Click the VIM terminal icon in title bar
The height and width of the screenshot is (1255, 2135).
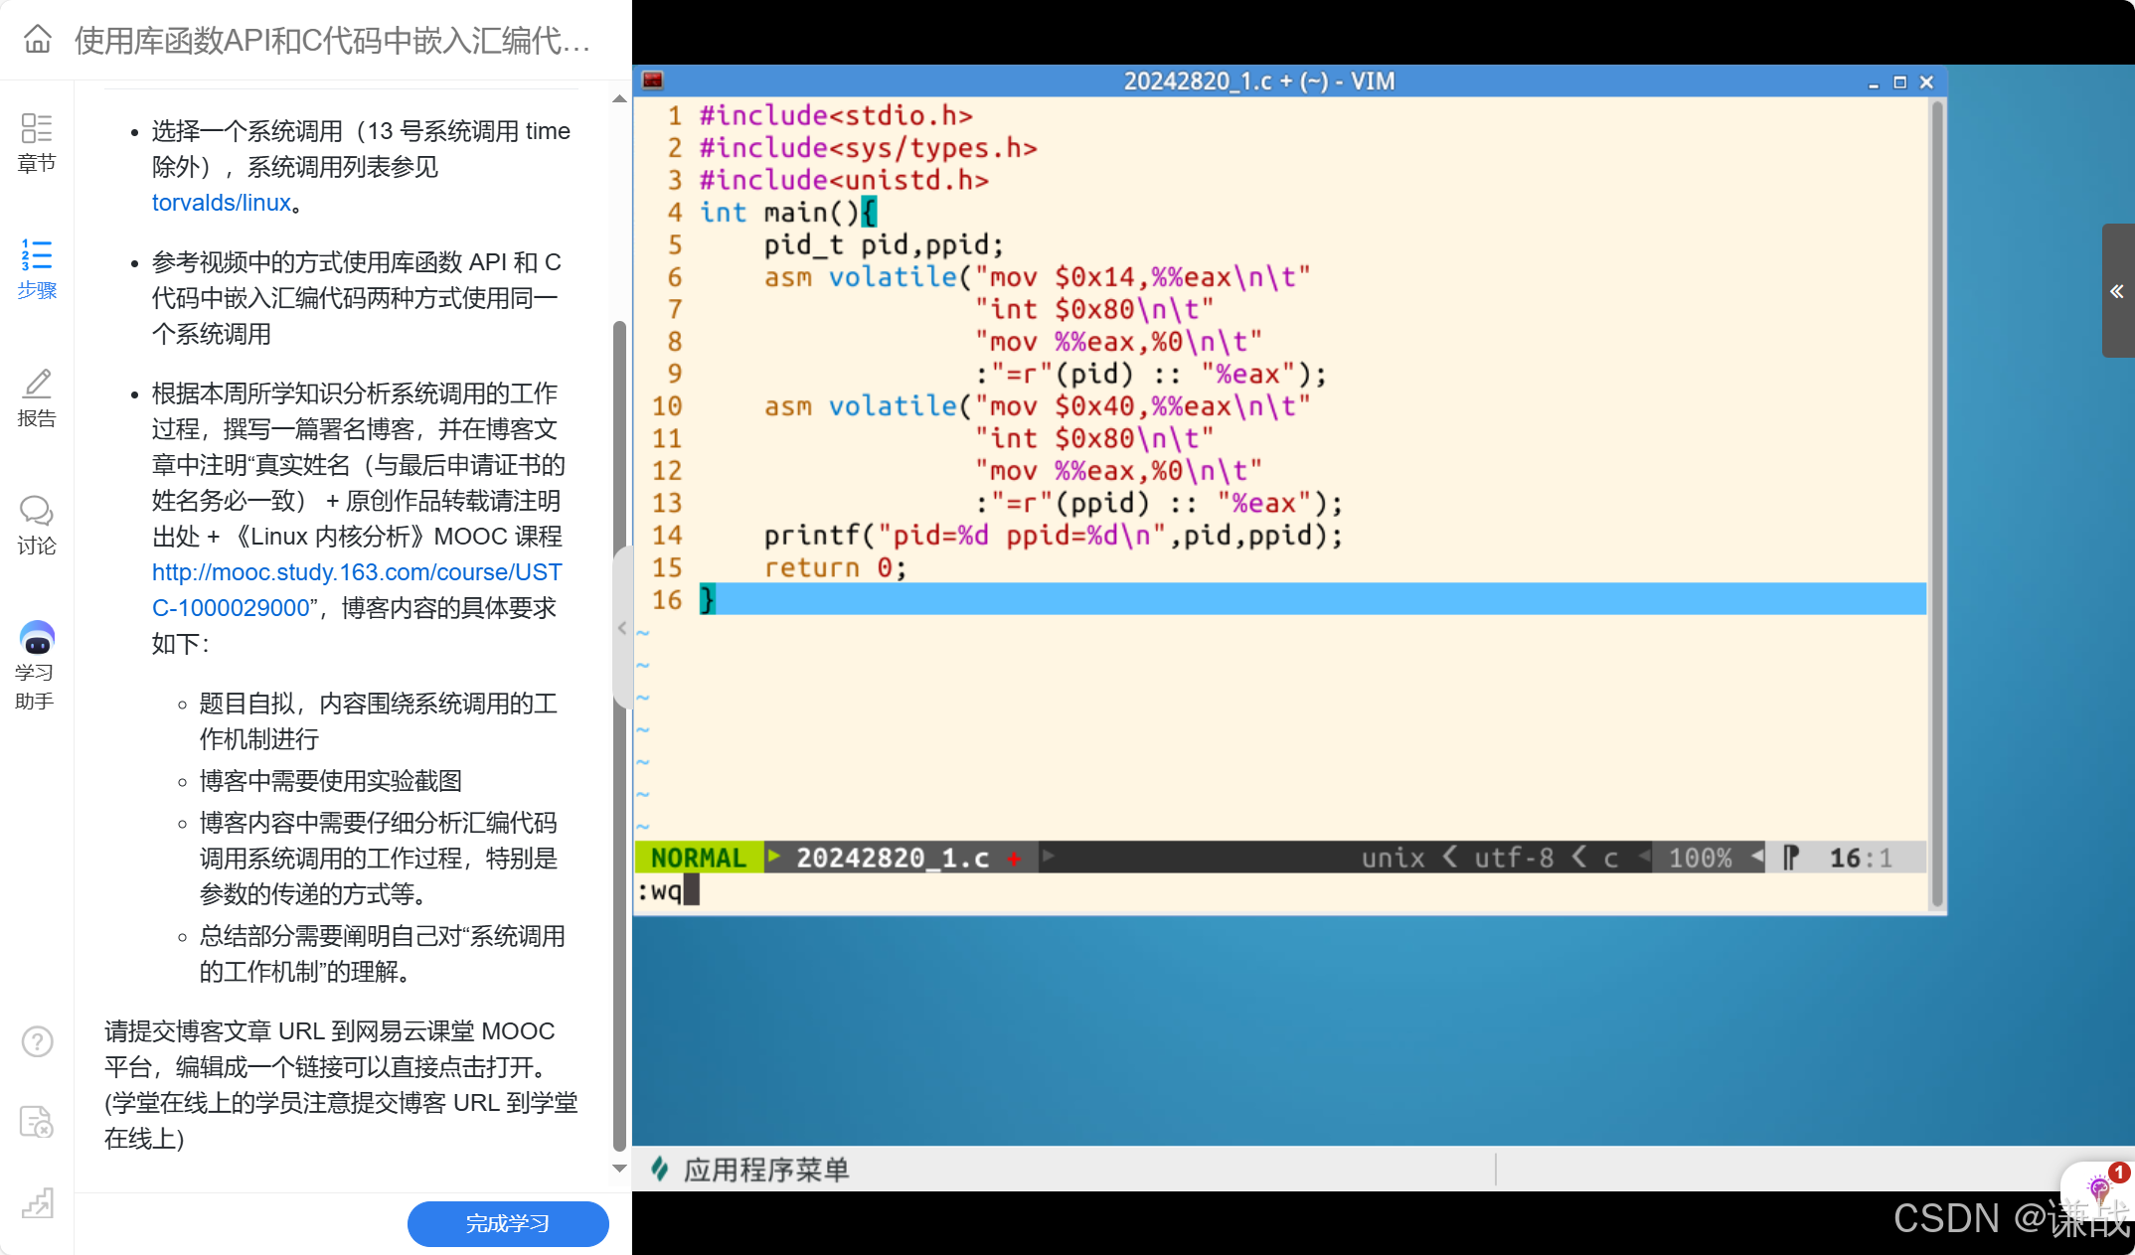point(653,80)
